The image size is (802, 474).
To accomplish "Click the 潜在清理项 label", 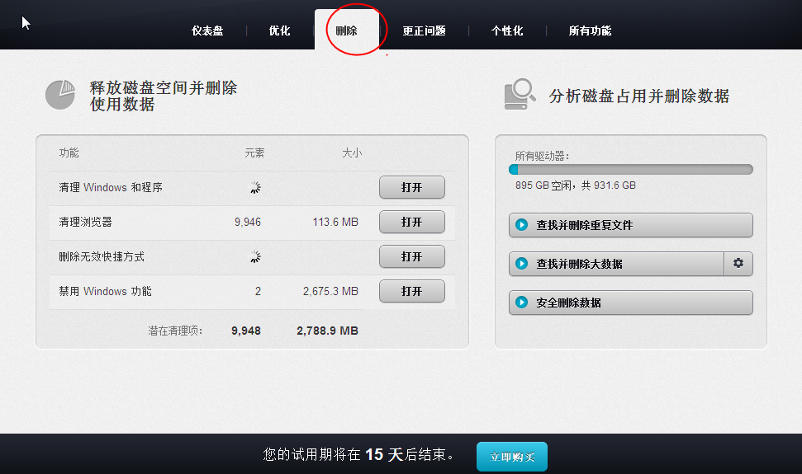I will tap(175, 331).
